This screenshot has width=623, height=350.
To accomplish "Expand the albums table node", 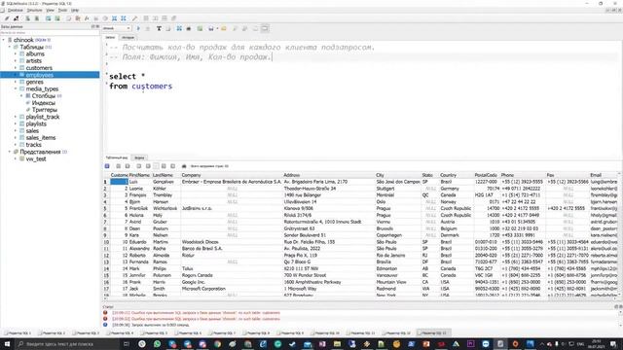I will point(16,53).
